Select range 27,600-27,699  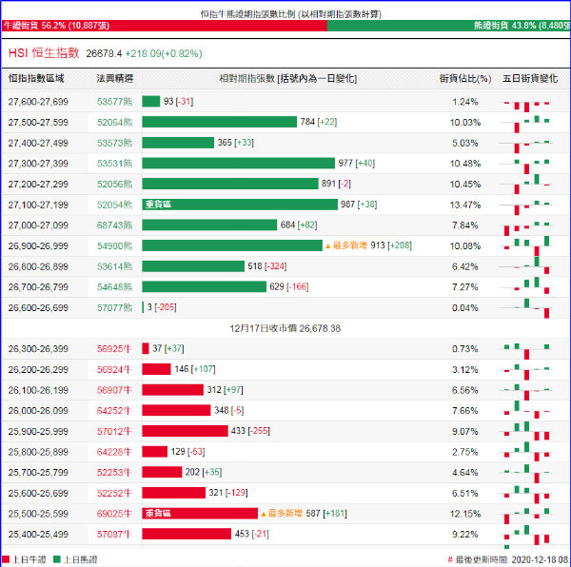(x=38, y=102)
